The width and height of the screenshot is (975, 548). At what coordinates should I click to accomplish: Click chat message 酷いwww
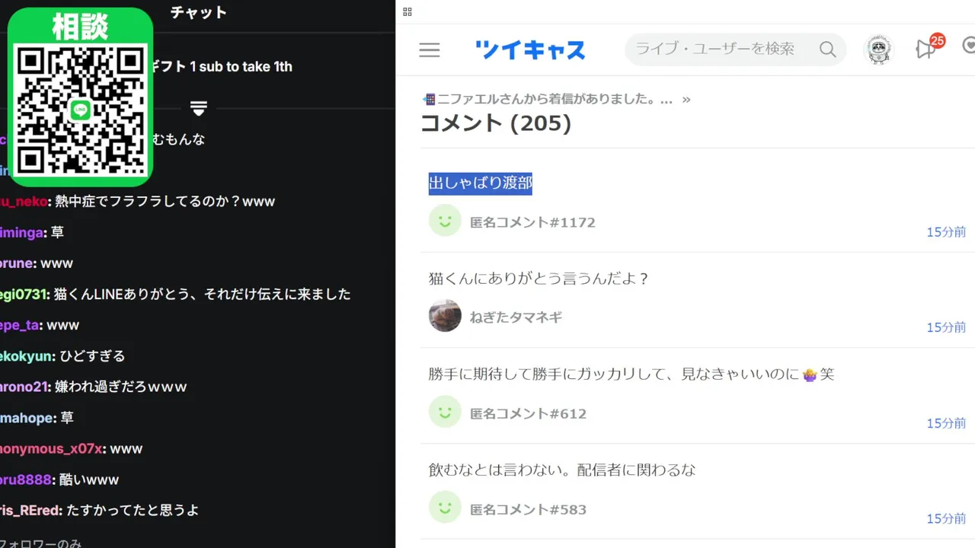(x=89, y=479)
